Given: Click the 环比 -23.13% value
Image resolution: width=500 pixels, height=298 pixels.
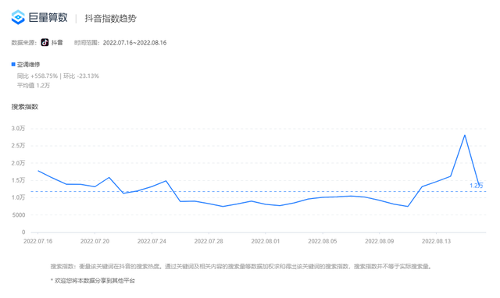Looking at the screenshot, I should (x=81, y=76).
